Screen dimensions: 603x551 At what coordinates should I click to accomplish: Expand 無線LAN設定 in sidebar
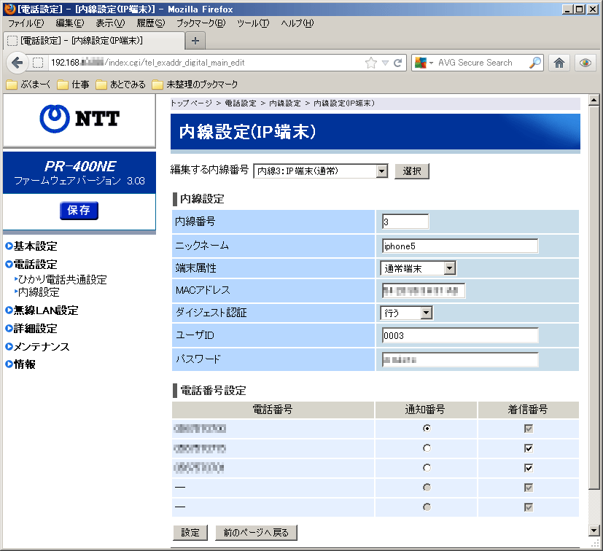coord(42,310)
